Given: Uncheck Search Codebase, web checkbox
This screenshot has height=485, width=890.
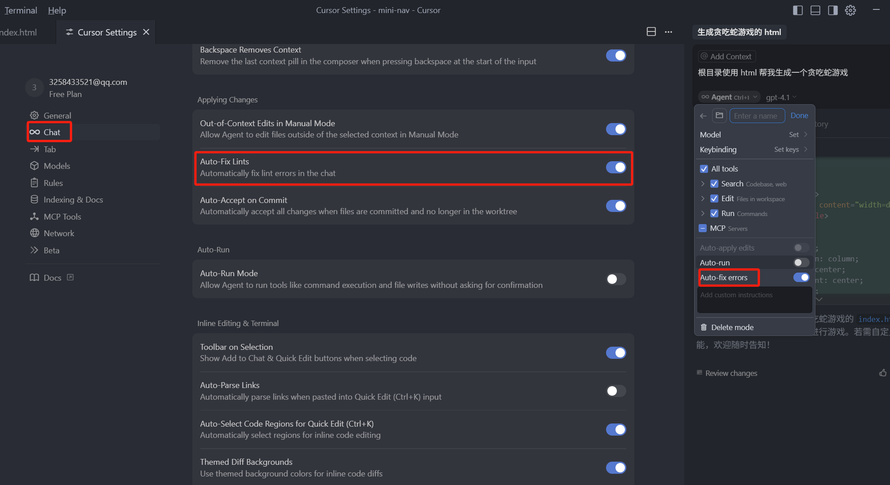Looking at the screenshot, I should [714, 184].
